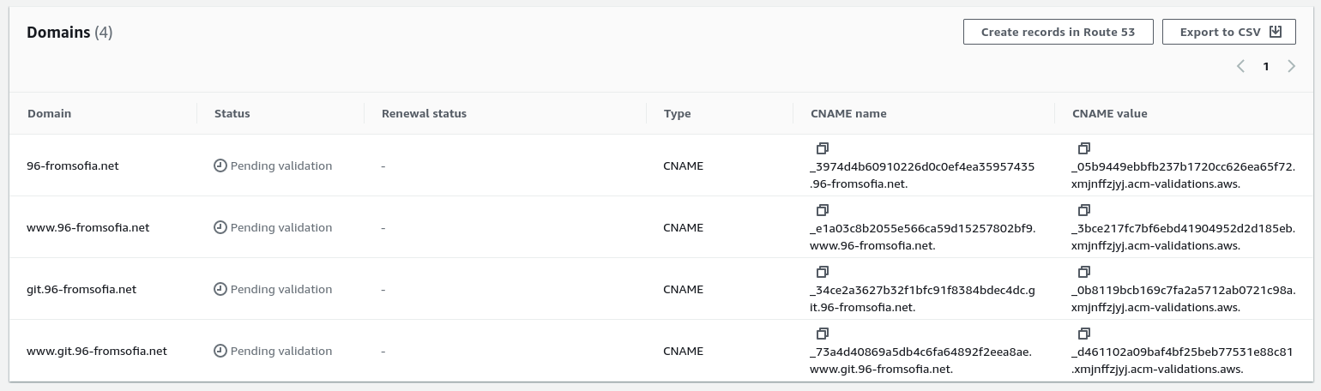The width and height of the screenshot is (1321, 391).
Task: Copy CNAME name for git.96-fromsofia.net
Action: coord(823,272)
